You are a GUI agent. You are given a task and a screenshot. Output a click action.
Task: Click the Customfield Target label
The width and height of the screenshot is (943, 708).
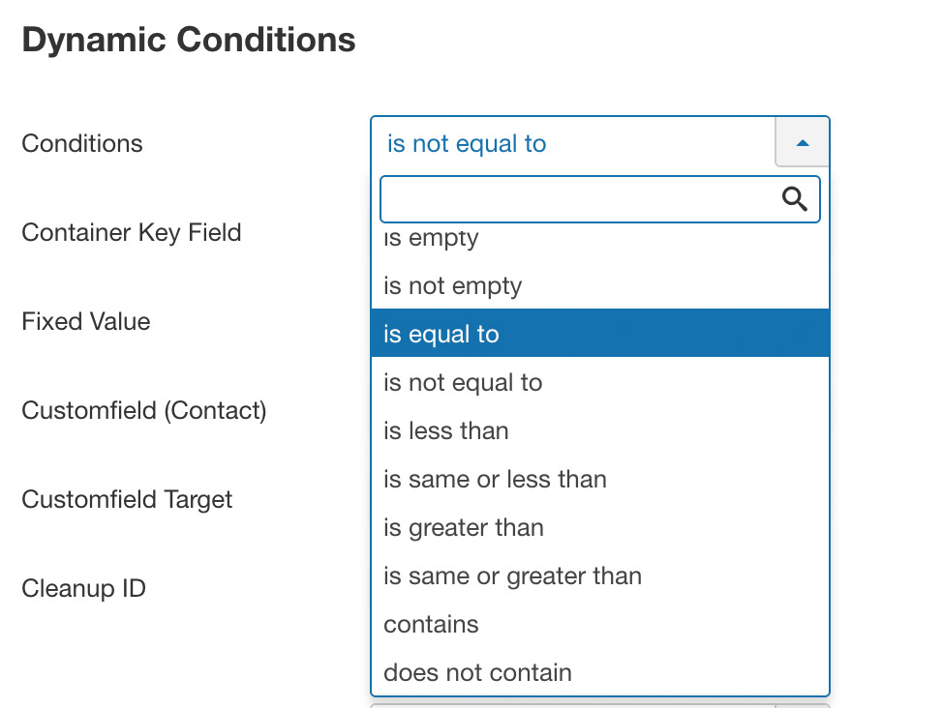pyautogui.click(x=127, y=499)
